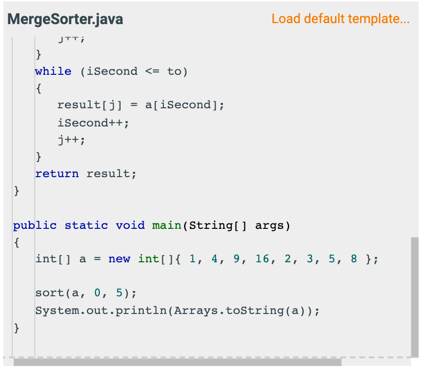This screenshot has height=376, width=429.
Task: Click the line 'while (iSecond <= to)'
Action: 111,71
